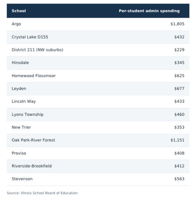196x199 pixels.
Task: Click Homewood Flossmoor school name
Action: (x=34, y=76)
